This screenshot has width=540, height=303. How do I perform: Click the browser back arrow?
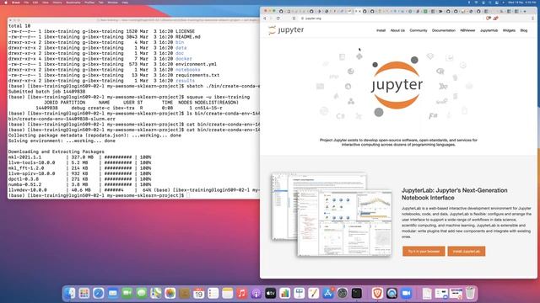(x=265, y=19)
